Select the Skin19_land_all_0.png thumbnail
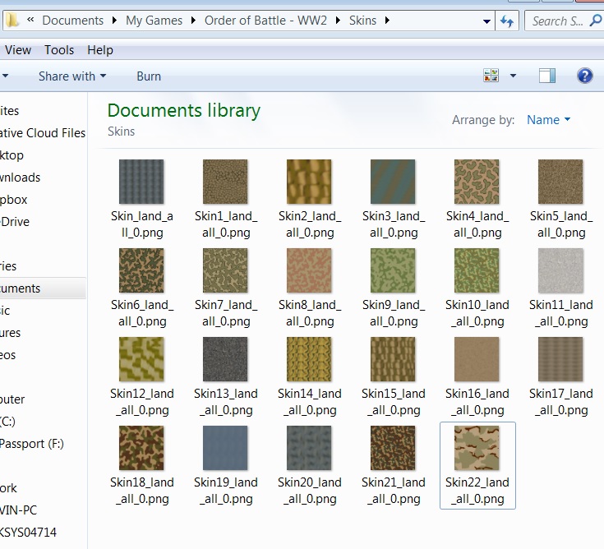The height and width of the screenshot is (549, 604). [x=225, y=449]
